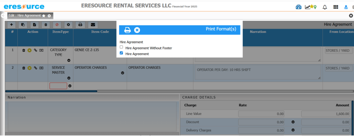
Task: Click the printer toolbar button
Action: (x=80, y=25)
